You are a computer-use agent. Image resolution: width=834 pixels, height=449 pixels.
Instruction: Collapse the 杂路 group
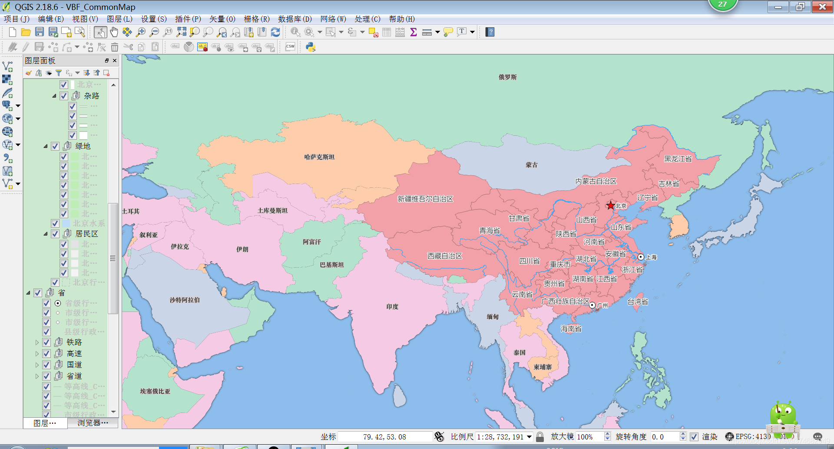tap(54, 96)
